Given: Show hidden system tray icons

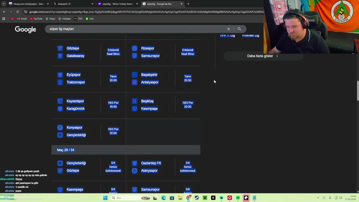Looking at the screenshot, I should (318, 198).
